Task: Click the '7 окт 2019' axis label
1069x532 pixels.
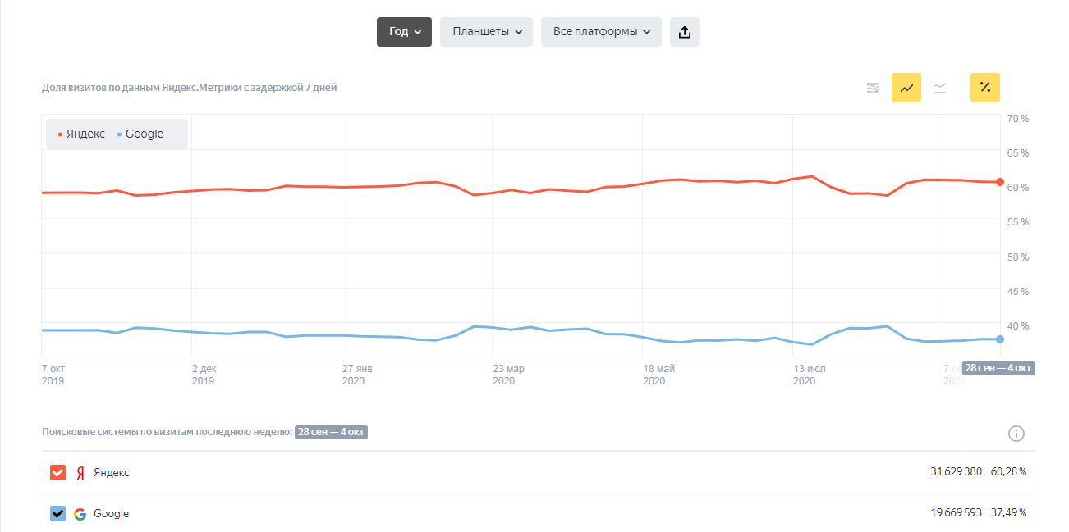Action: (x=53, y=375)
